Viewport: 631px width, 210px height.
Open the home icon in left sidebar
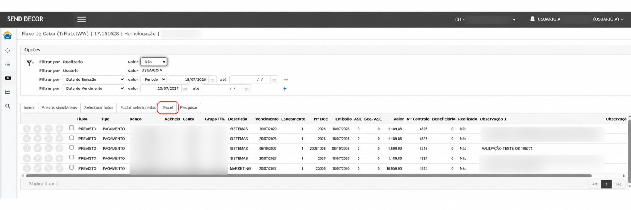click(x=8, y=36)
